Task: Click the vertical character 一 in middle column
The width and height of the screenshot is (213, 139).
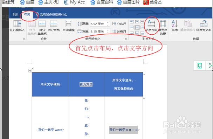Action: [86, 117]
